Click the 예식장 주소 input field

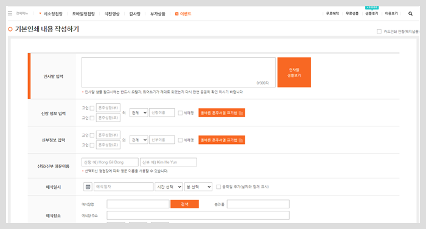tap(198, 216)
